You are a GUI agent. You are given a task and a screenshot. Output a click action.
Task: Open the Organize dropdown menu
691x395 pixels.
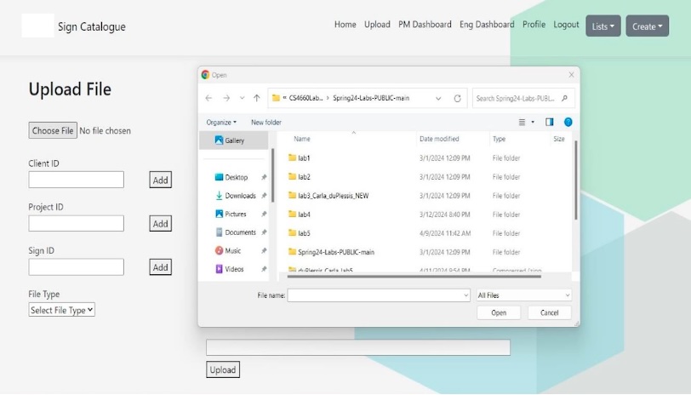click(x=221, y=122)
